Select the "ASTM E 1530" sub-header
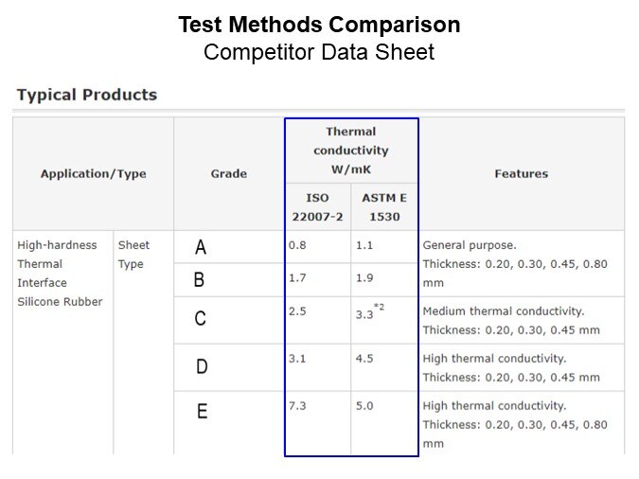The image size is (639, 479). click(x=383, y=207)
